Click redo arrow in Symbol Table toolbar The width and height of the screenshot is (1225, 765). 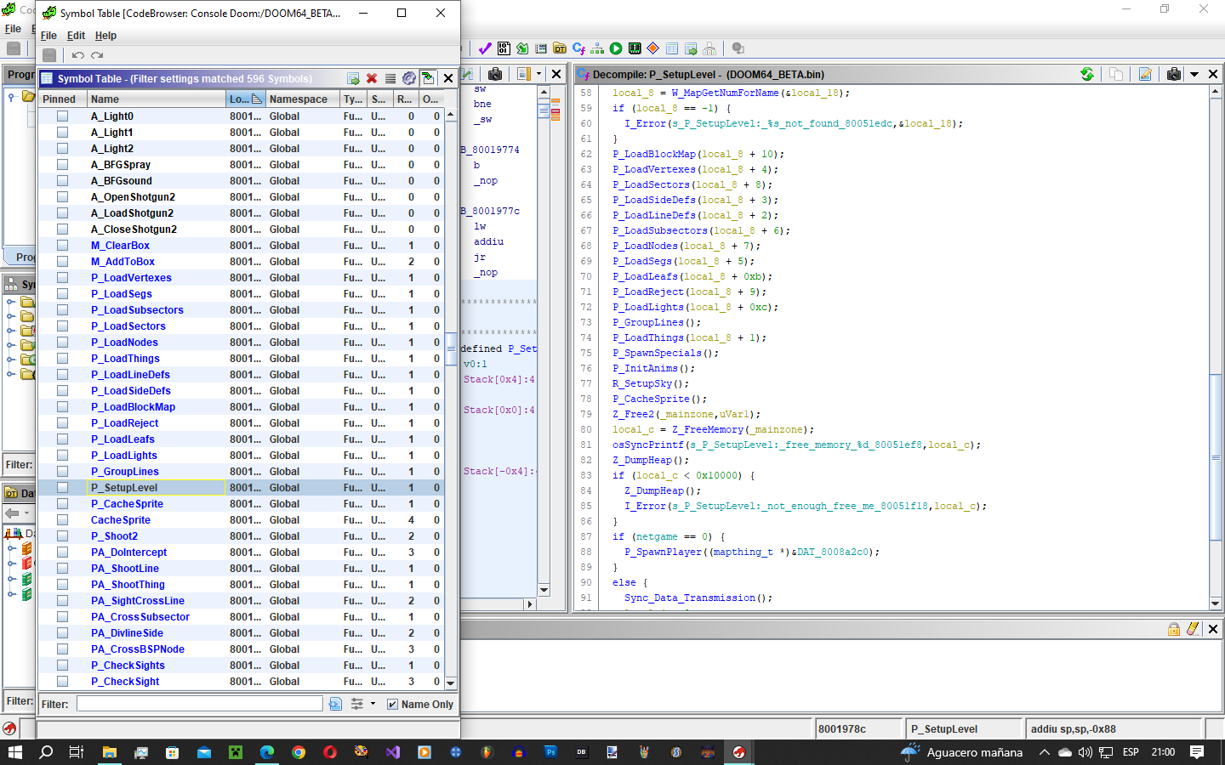point(97,55)
